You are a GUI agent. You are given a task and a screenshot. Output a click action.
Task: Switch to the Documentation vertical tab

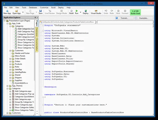pos(37,45)
